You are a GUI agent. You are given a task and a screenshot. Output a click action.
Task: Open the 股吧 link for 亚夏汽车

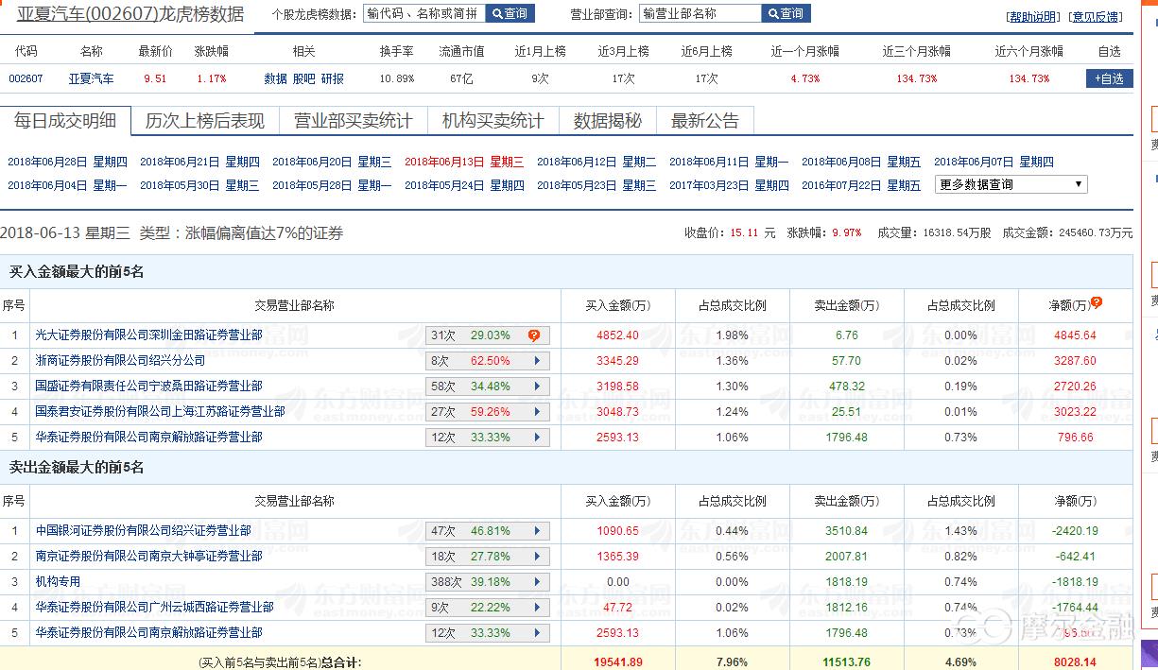303,79
